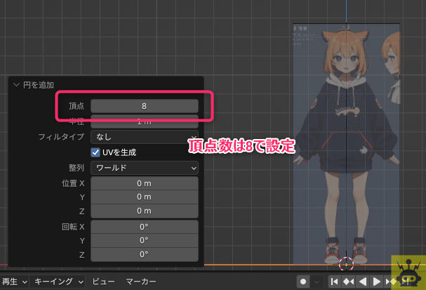This screenshot has height=290, width=426.
Task: Uncheck the UVを生成 checkbox
Action: (95, 152)
